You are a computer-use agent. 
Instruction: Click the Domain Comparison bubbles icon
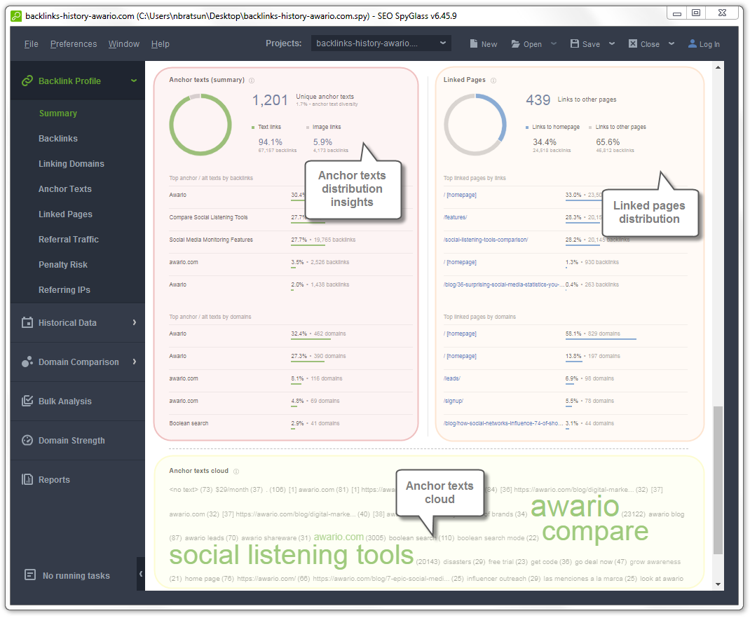tap(27, 362)
